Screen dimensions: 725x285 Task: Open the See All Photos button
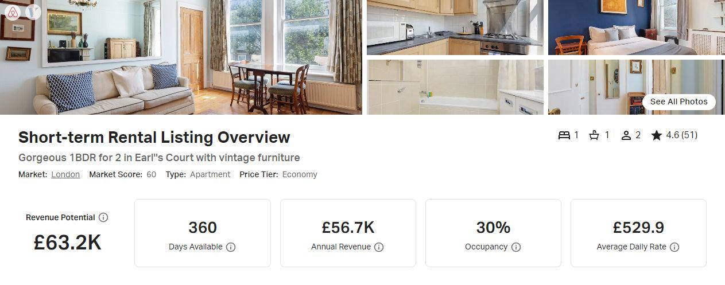(x=679, y=101)
